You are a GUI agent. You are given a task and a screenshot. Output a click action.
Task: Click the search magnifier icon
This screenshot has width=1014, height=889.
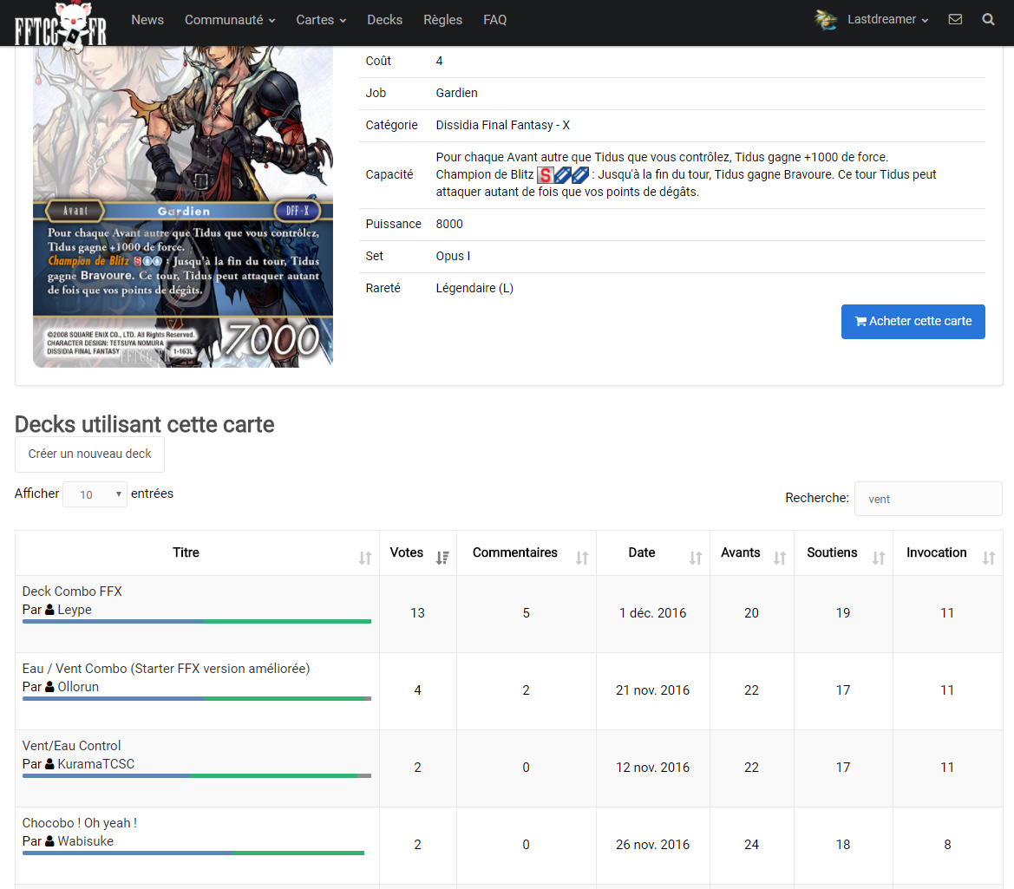(988, 19)
